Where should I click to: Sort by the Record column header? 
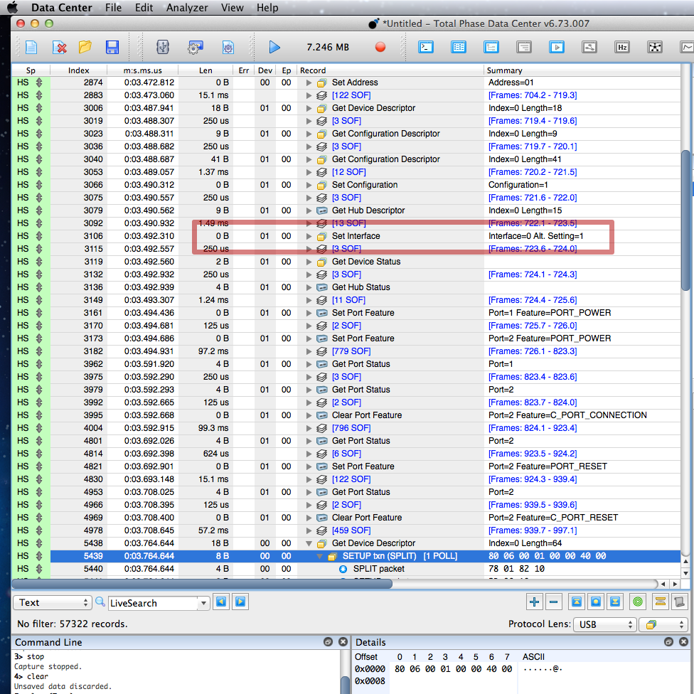[x=390, y=70]
